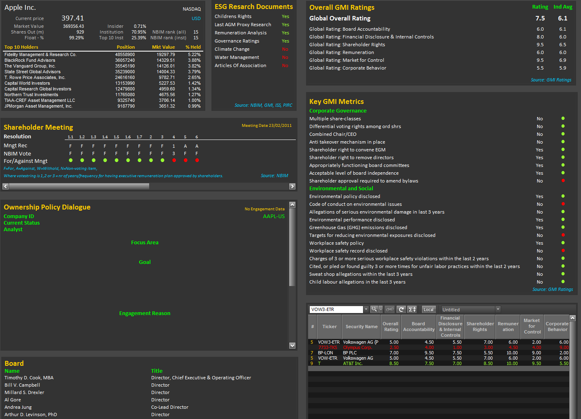
Task: Click Global Rating: Shareholder Rights row
Action: click(438, 45)
